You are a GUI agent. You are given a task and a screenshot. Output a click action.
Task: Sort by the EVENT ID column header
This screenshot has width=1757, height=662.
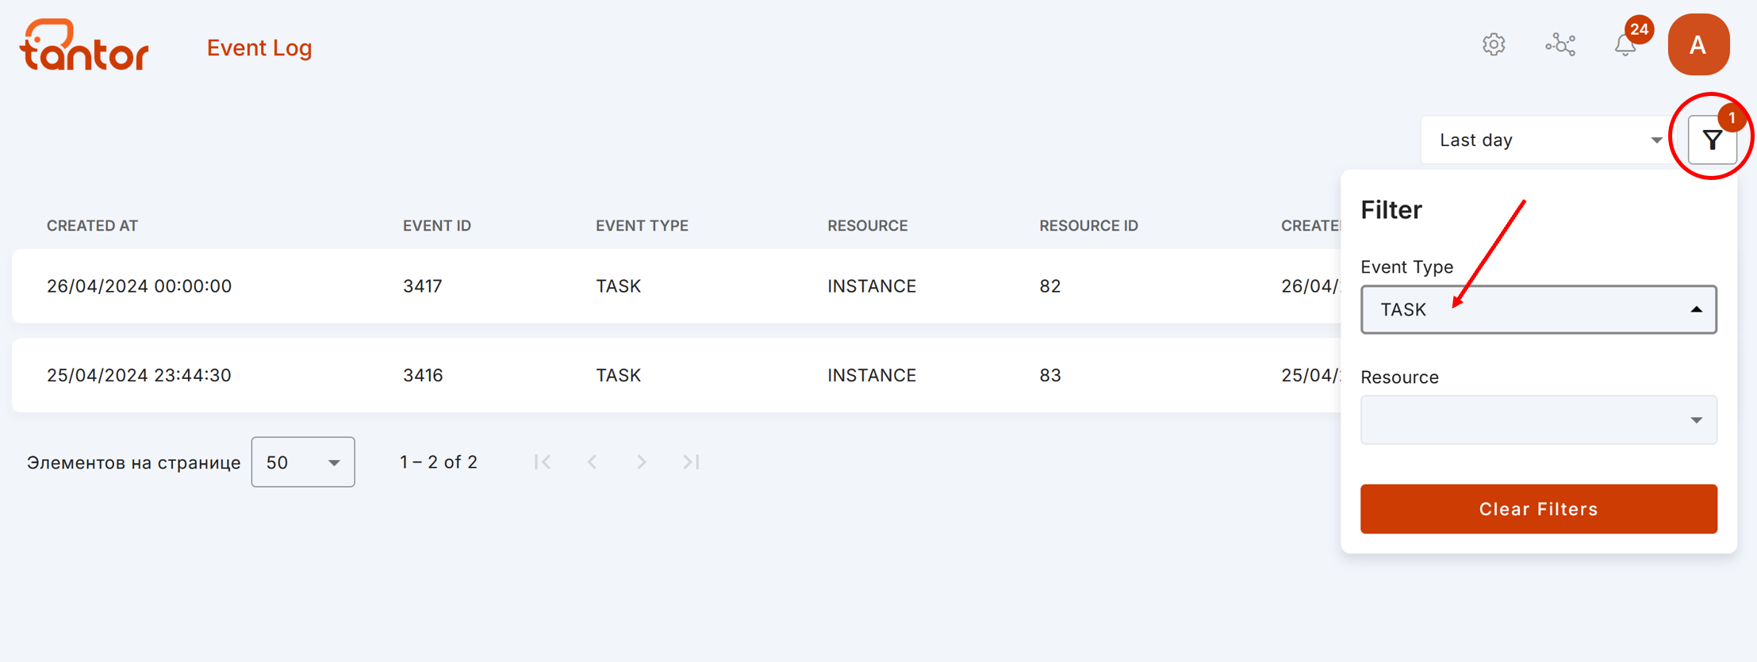coord(437,226)
